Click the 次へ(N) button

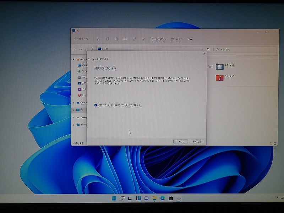click(180, 141)
